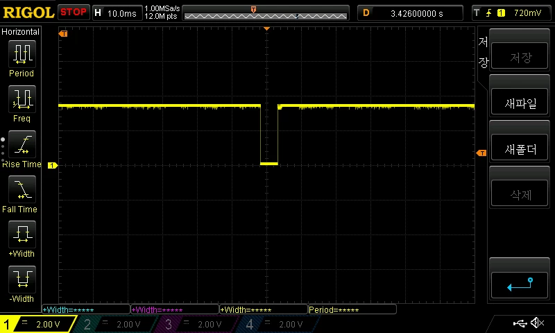Screen dimensions: 555x333
Task: Click the channel 1 ground level marker
Action: [x=53, y=165]
